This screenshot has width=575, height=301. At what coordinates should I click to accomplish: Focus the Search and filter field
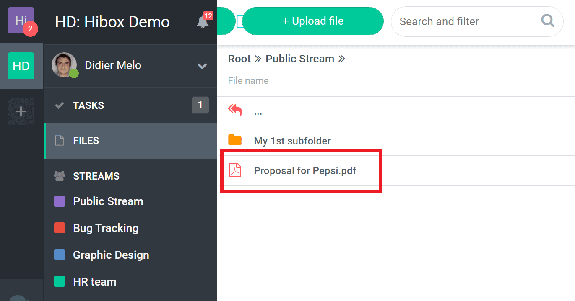pos(466,21)
